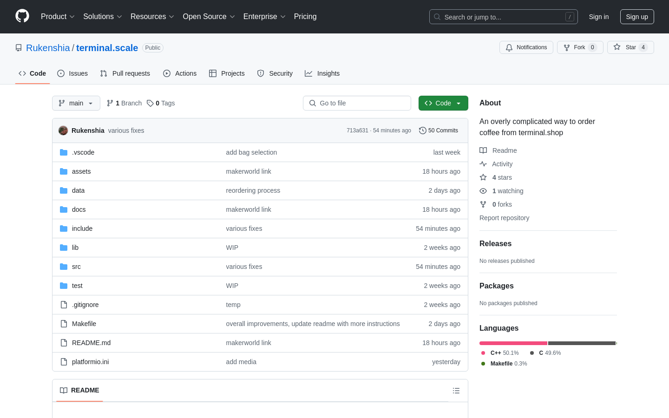Click the folder icon next to include

[x=64, y=229]
